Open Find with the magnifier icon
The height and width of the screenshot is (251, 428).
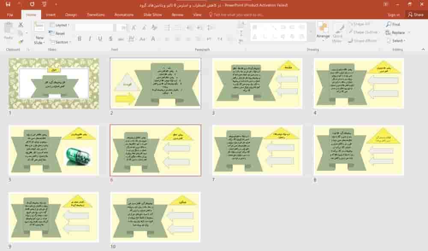(x=393, y=24)
